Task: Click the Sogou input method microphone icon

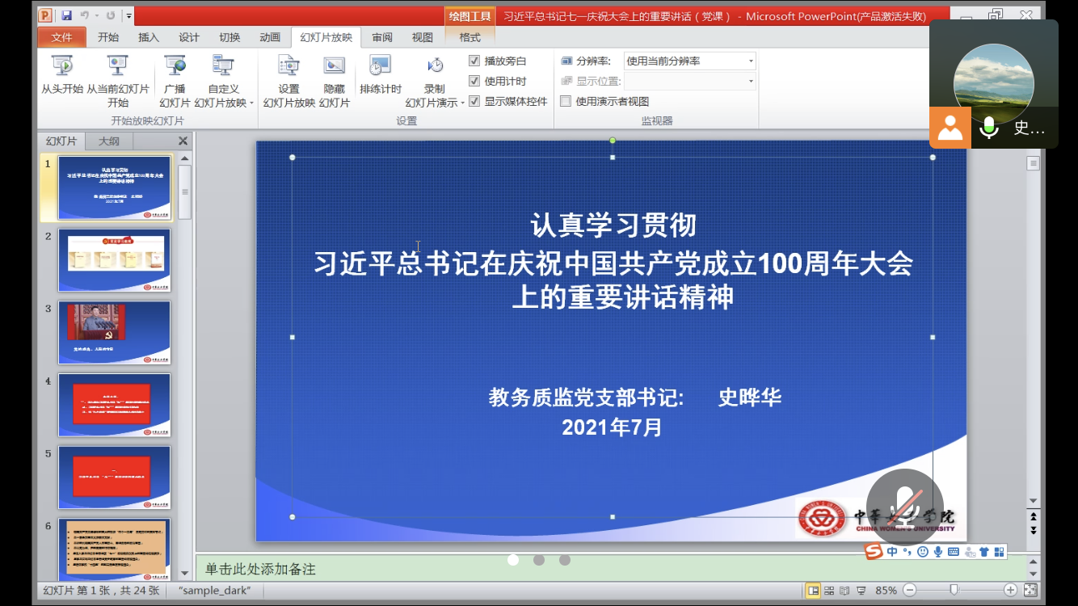Action: [937, 552]
